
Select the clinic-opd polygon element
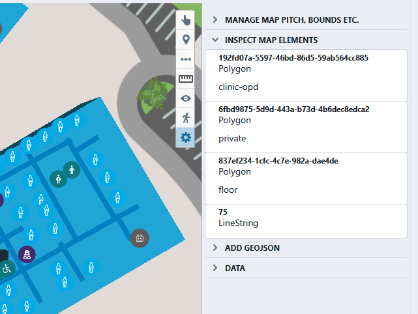pos(306,76)
